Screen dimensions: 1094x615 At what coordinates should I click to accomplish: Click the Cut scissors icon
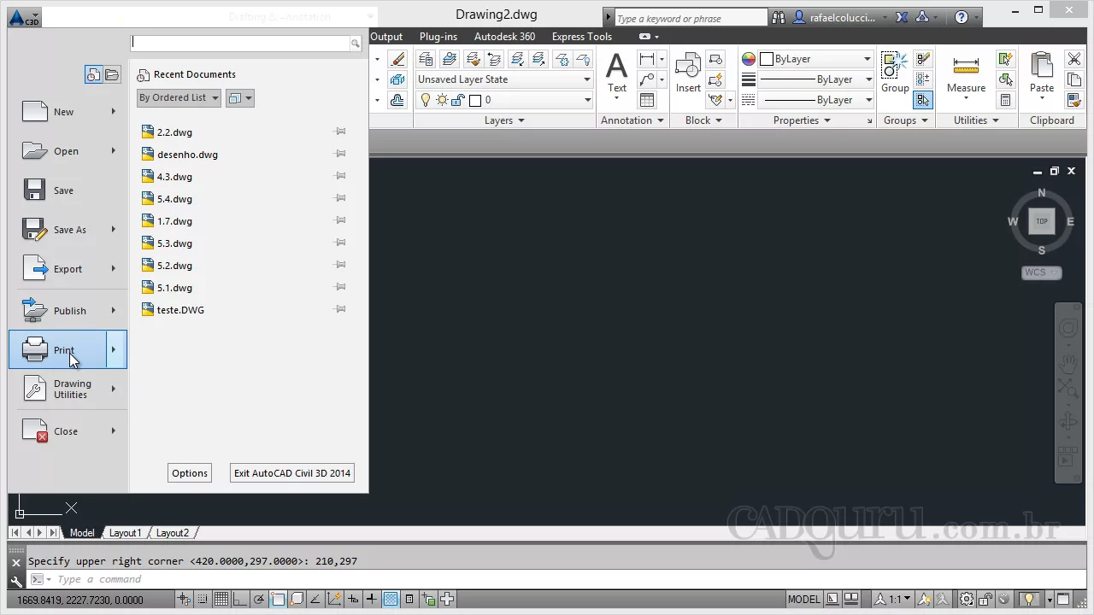pos(1074,59)
